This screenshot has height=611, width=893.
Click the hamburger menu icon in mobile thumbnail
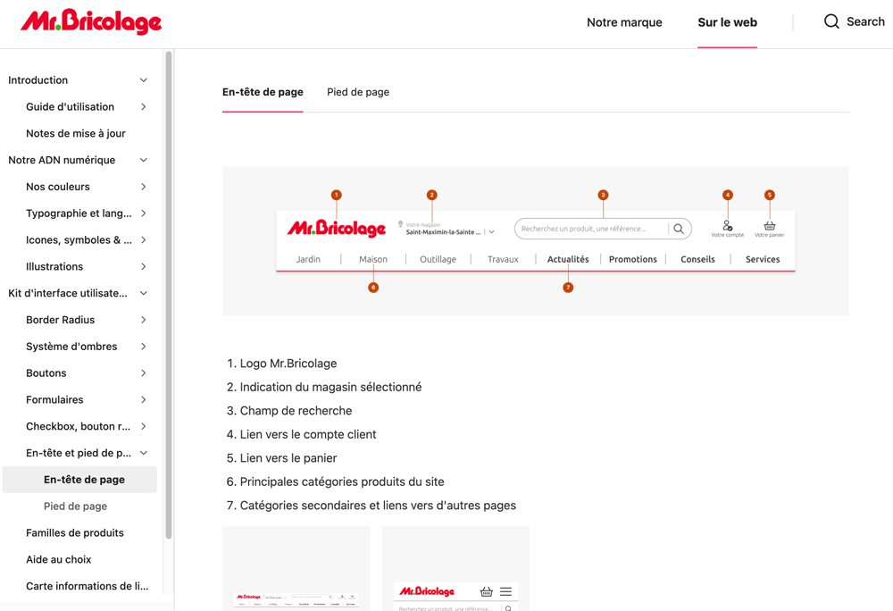click(505, 591)
